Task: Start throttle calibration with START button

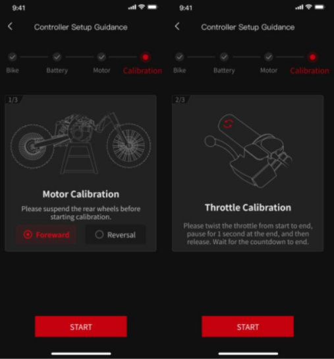Action: tap(248, 327)
